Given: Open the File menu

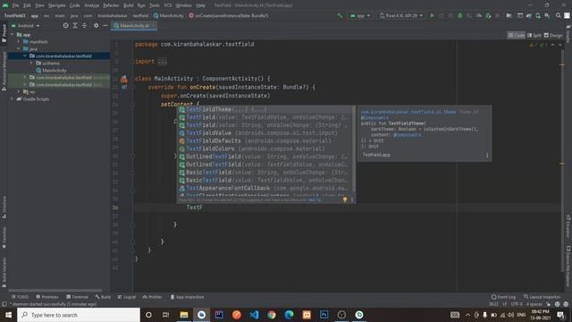Looking at the screenshot, I should pos(16,5).
